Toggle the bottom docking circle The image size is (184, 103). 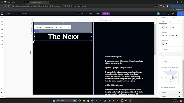171,84
